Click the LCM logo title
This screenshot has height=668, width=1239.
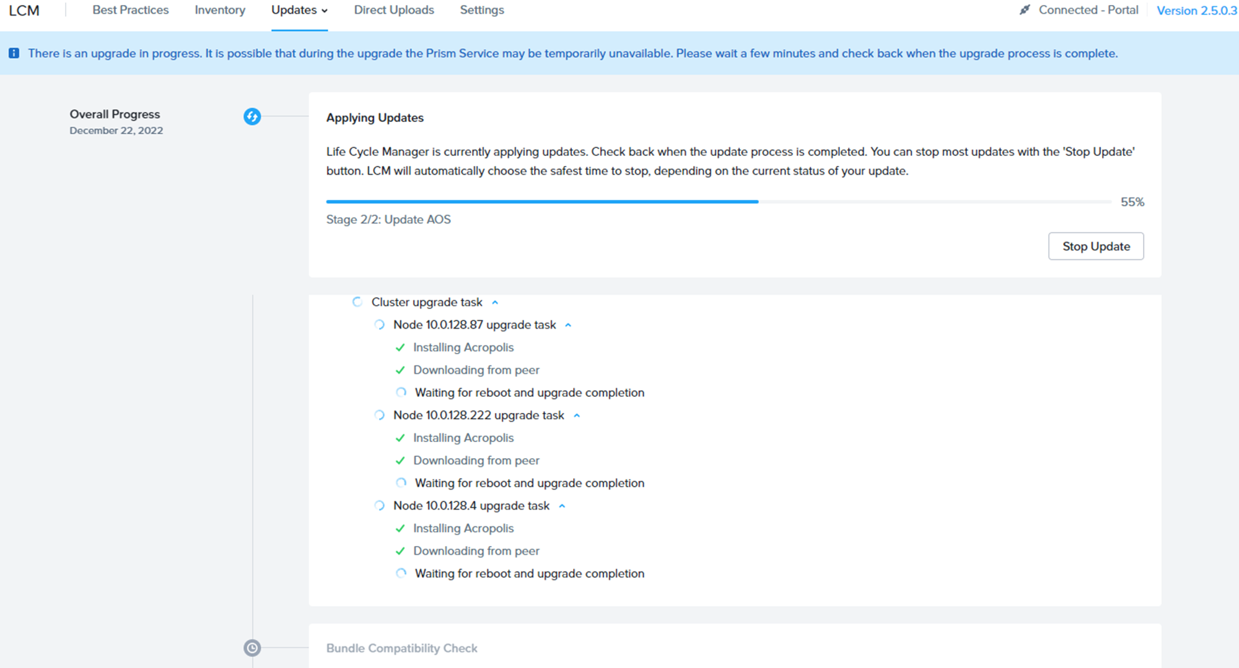24,11
